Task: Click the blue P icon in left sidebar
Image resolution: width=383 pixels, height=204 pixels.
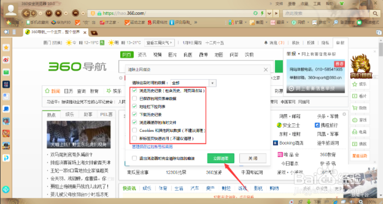Action: coord(6,158)
